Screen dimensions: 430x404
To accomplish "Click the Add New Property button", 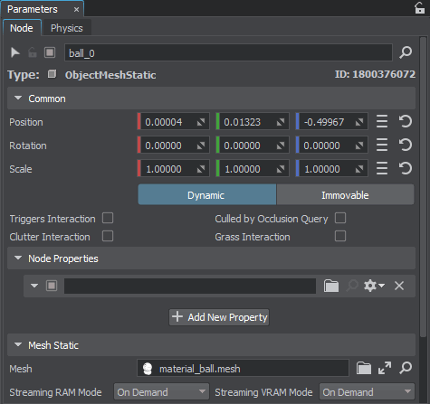I will [x=219, y=317].
